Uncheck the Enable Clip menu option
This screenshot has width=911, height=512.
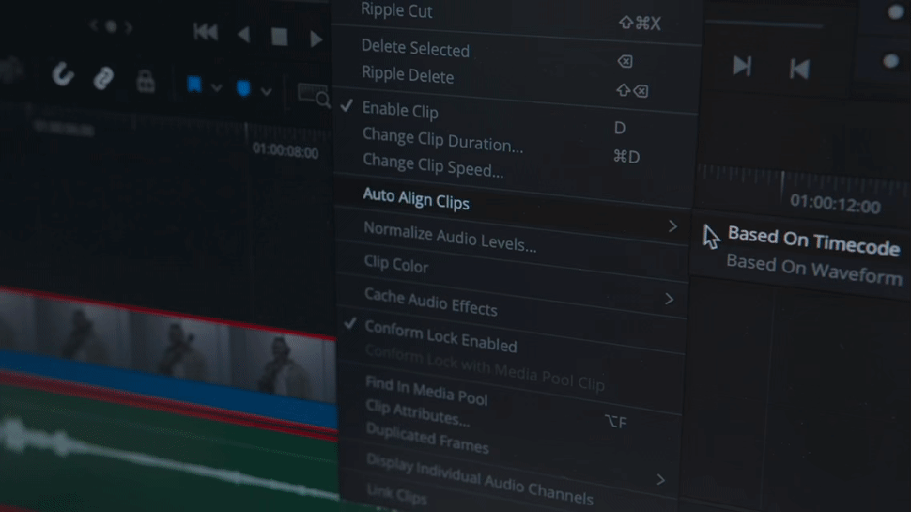(399, 110)
